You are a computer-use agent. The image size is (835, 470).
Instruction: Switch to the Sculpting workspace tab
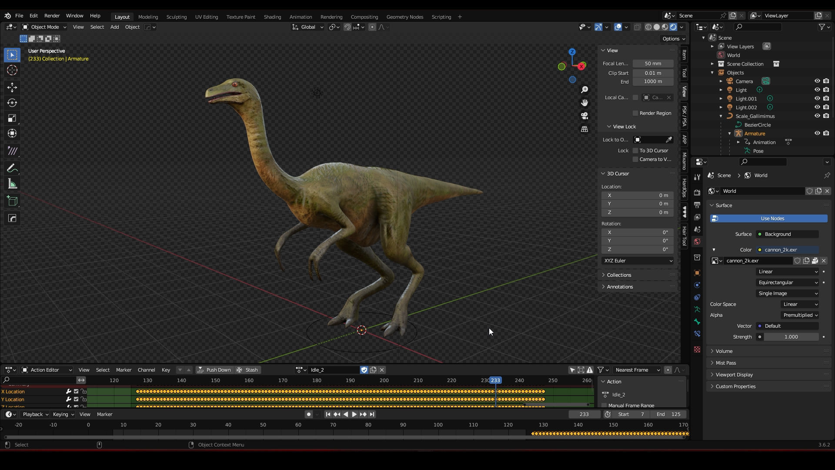click(x=177, y=17)
